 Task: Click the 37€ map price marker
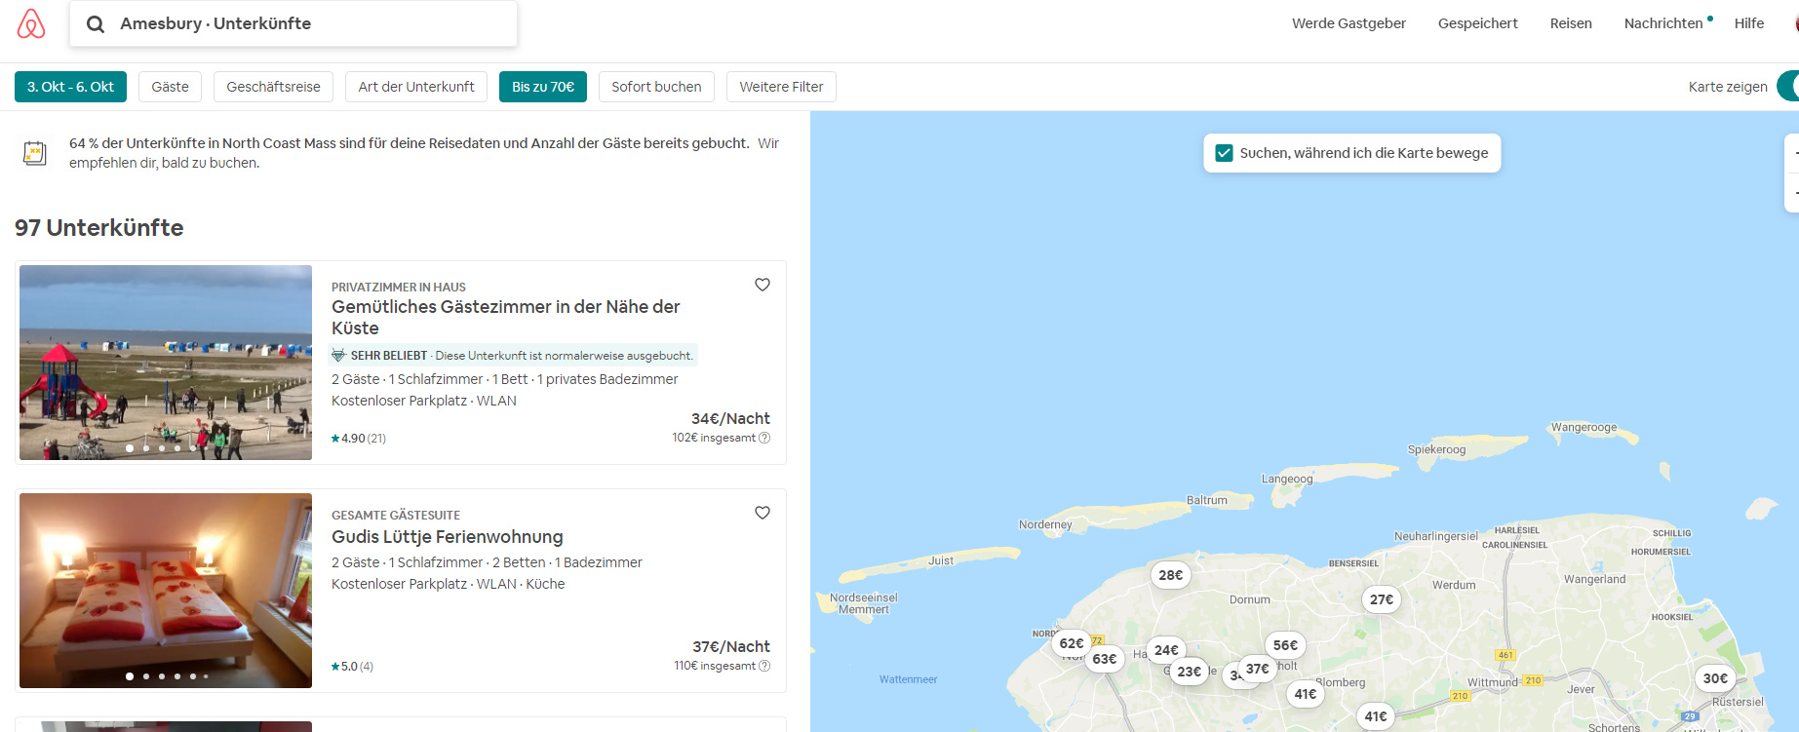coord(1258,669)
